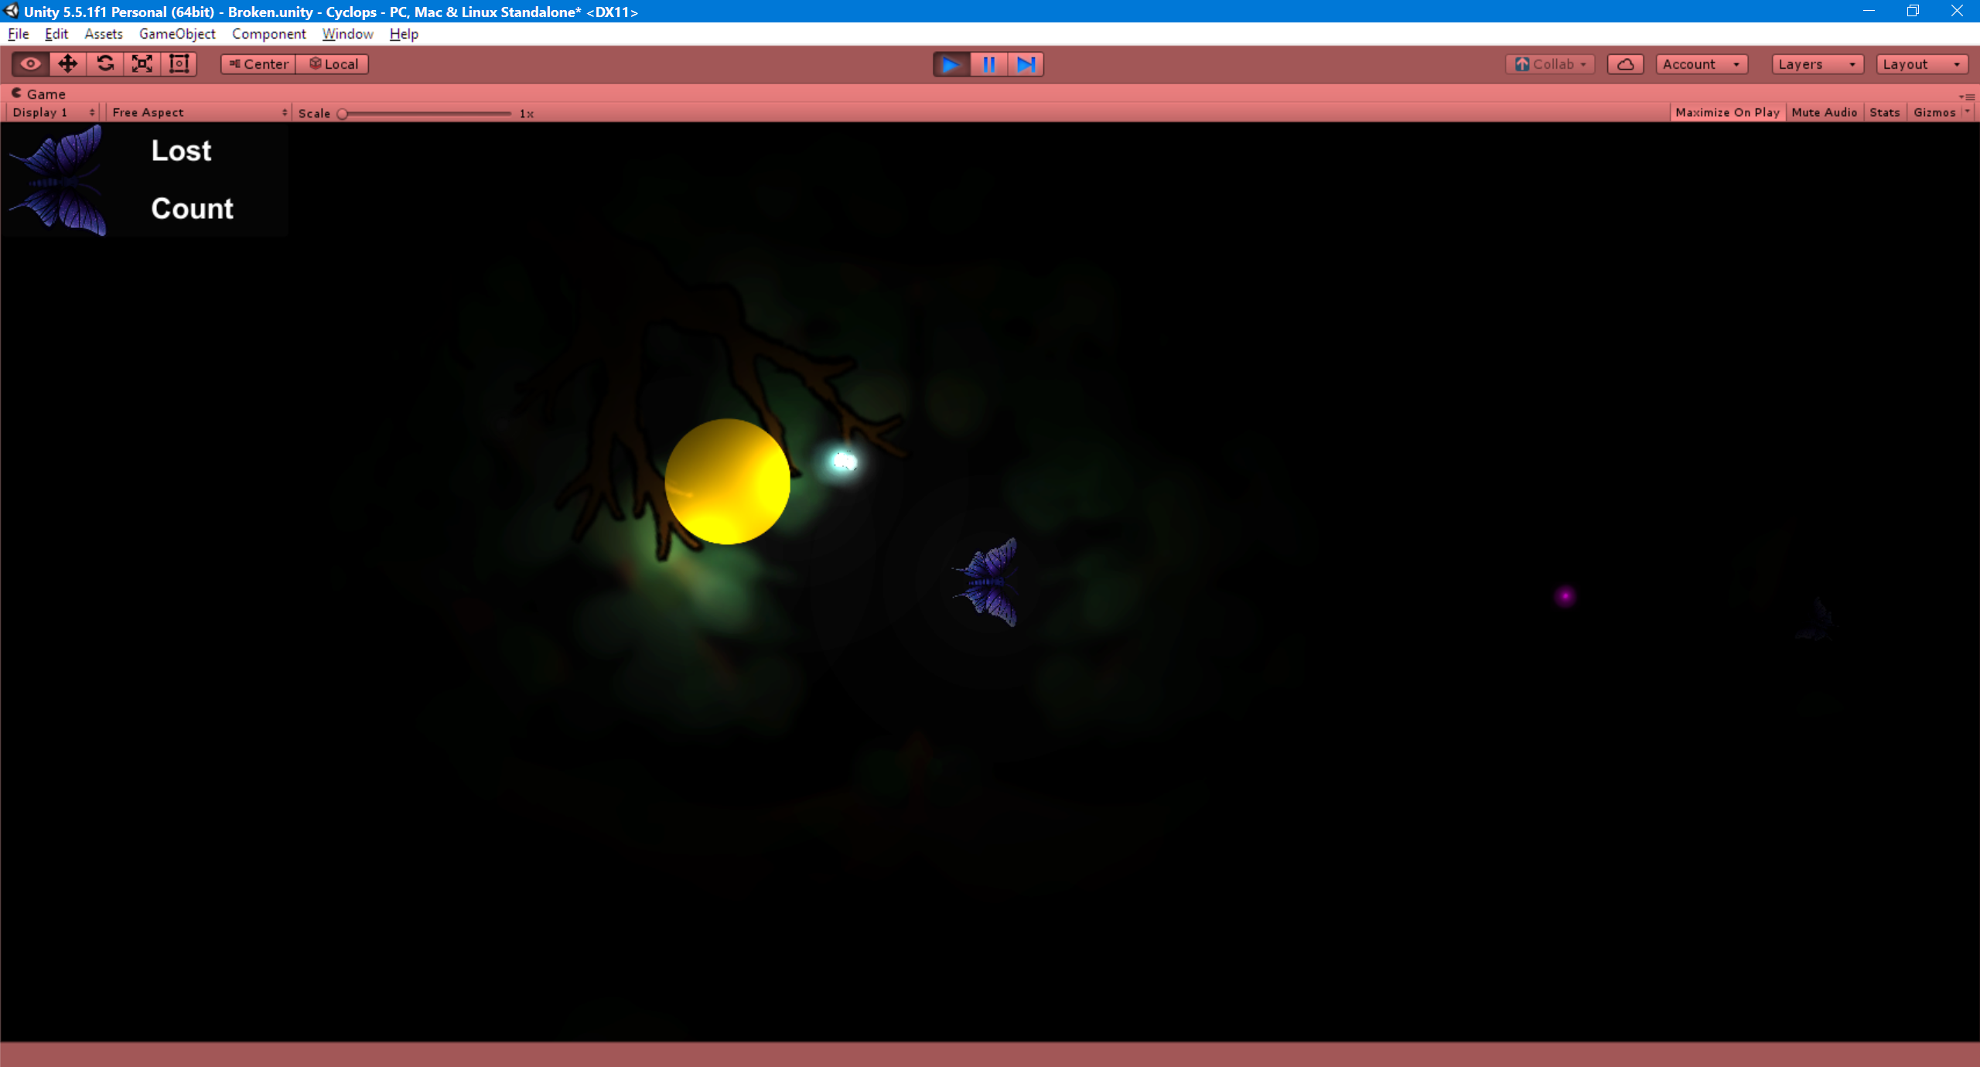Toggle the Stats overlay
Screen dimensions: 1980x1067
1884,113
